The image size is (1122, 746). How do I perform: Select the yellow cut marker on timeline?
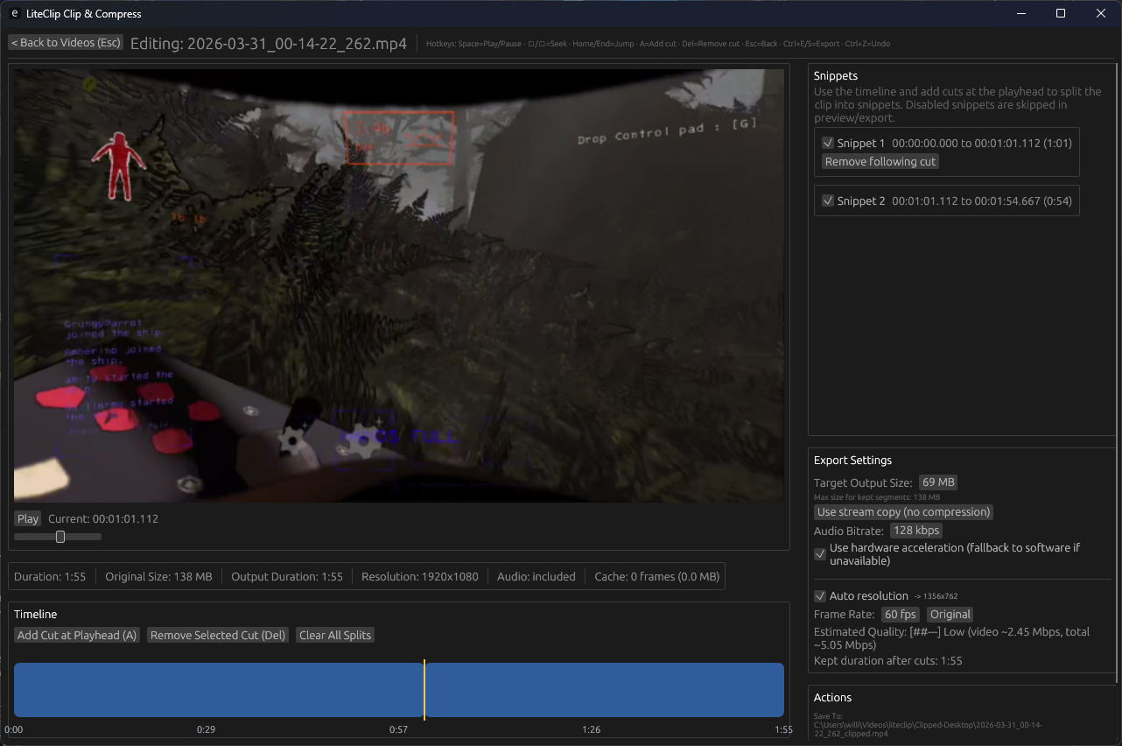[x=424, y=690]
